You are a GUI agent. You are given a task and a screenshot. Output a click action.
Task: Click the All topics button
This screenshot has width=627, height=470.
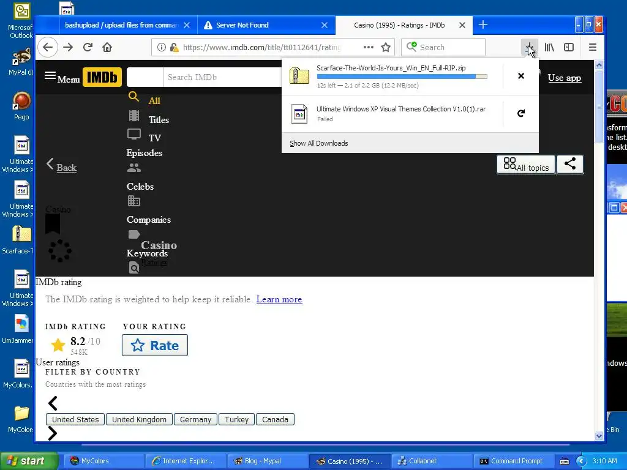[526, 164]
